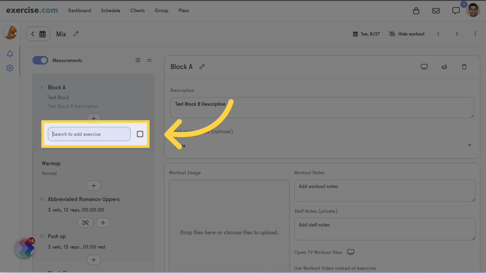
Task: Click Hide workout visibility toggle
Action: [x=407, y=34]
